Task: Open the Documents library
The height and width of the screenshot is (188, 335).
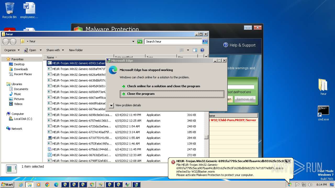Action: point(21,89)
